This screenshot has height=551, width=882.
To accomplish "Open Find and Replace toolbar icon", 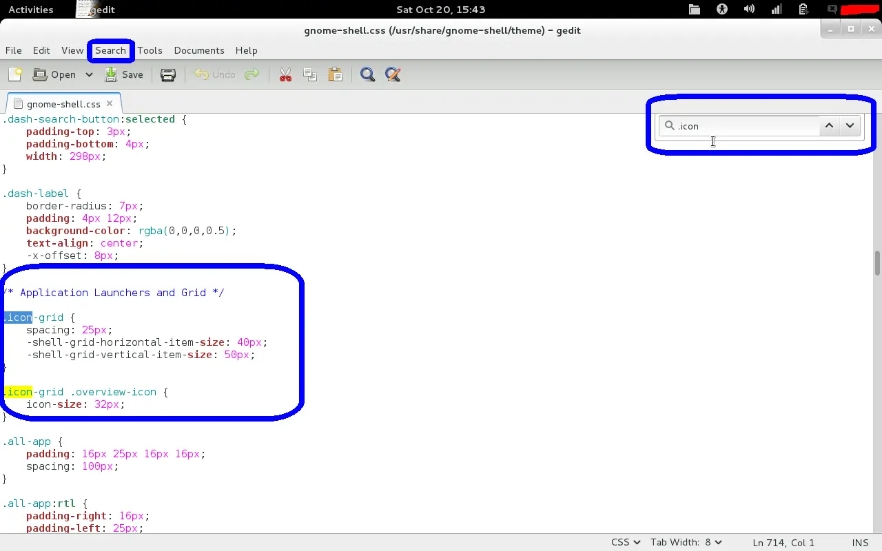I will click(x=393, y=74).
